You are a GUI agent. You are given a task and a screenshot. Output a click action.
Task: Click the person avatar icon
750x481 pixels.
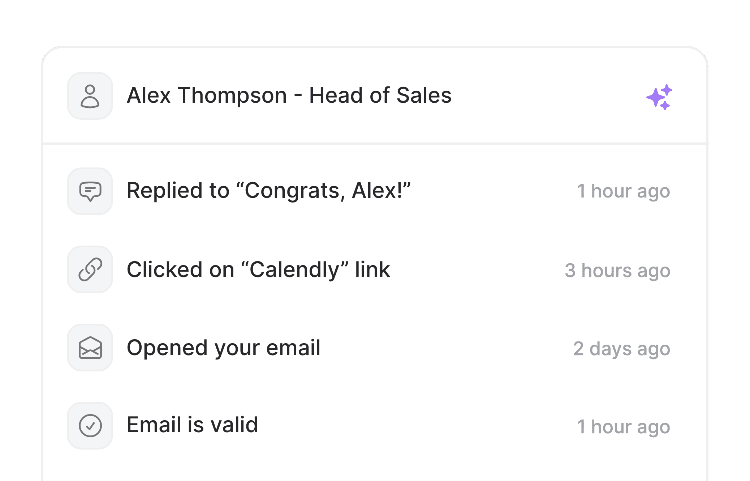90,96
